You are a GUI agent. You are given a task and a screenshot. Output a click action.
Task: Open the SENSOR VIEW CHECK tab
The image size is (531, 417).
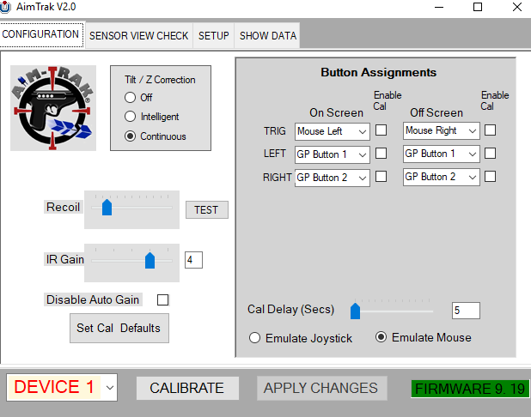pyautogui.click(x=139, y=35)
